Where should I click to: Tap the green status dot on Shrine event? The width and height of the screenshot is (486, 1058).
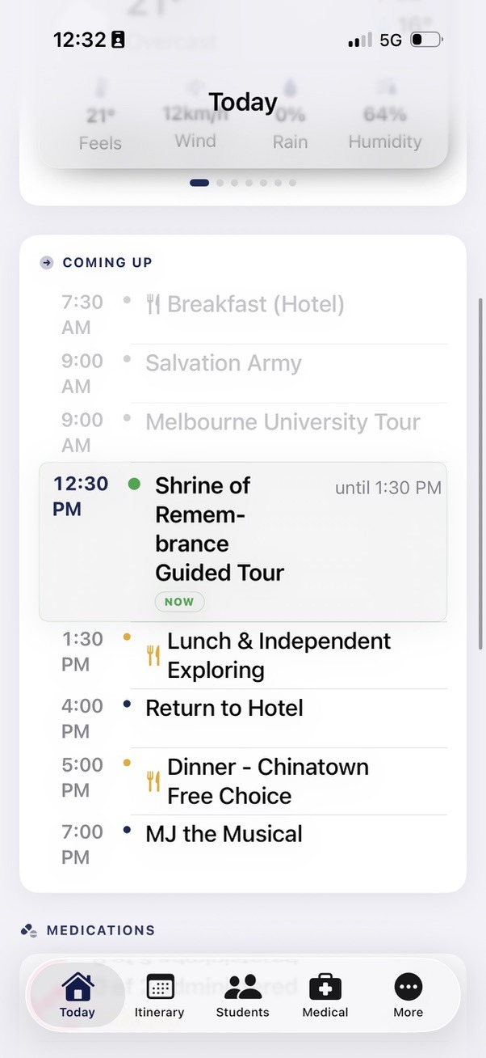133,485
